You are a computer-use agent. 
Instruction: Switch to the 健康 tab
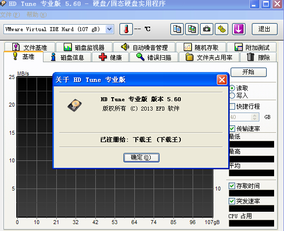pyautogui.click(x=110, y=57)
